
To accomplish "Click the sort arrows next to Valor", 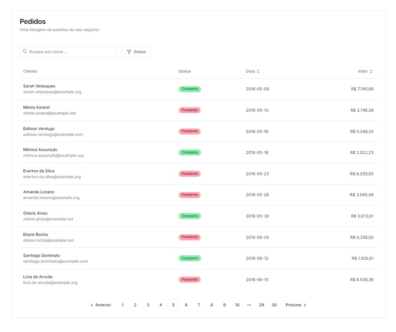I will (371, 71).
